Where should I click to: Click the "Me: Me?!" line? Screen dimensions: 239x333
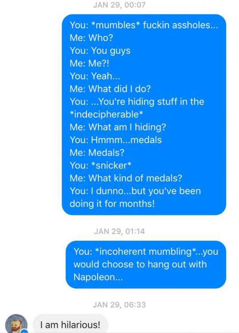[89, 63]
